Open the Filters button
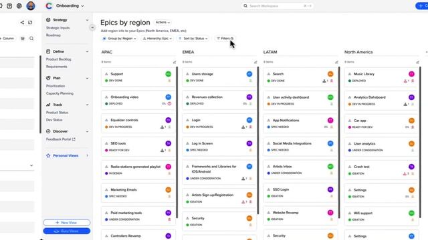This screenshot has height=240, width=428. (x=225, y=39)
